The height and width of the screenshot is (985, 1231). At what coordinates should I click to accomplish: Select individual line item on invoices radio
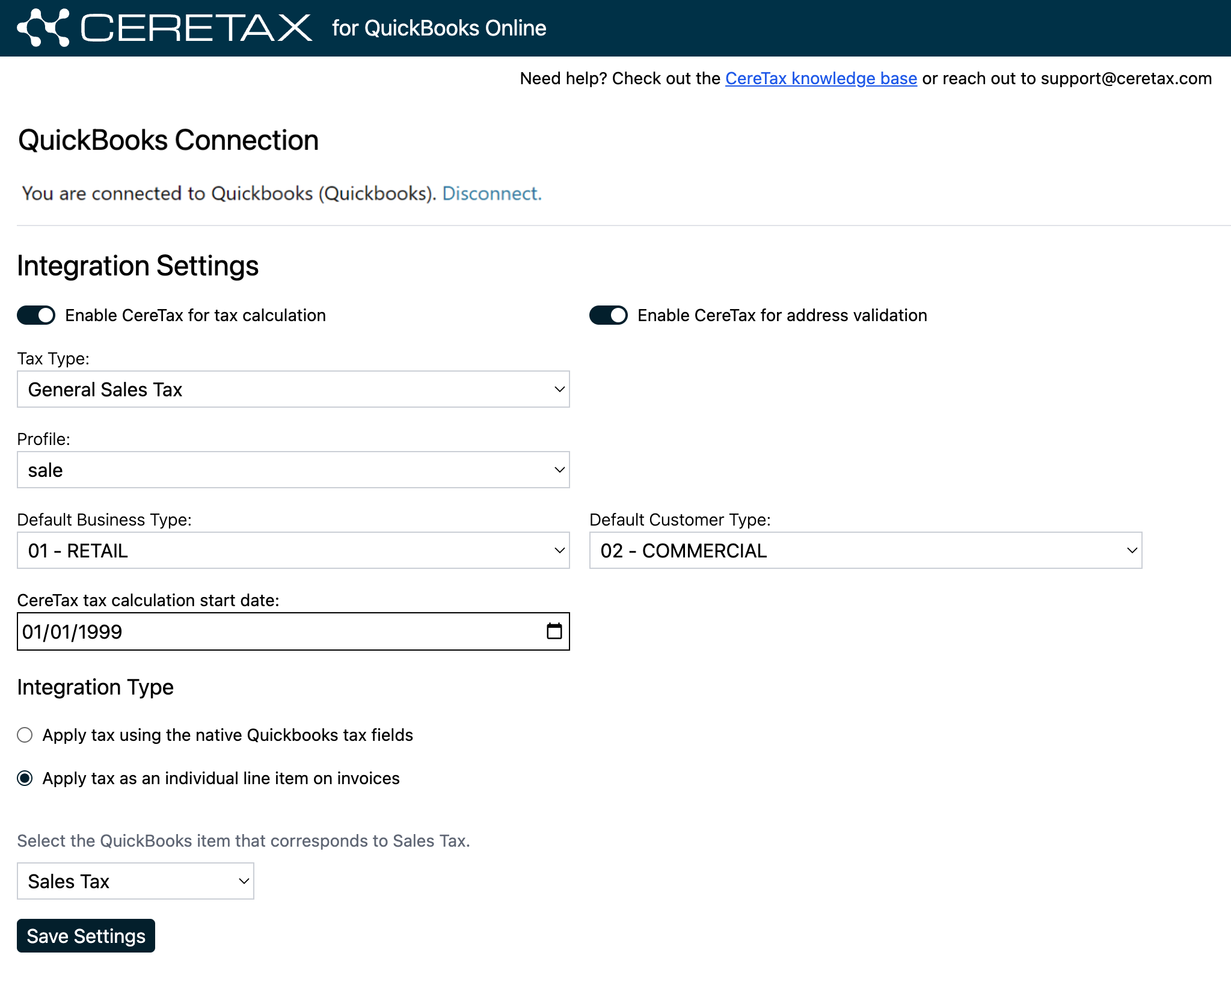tap(25, 778)
